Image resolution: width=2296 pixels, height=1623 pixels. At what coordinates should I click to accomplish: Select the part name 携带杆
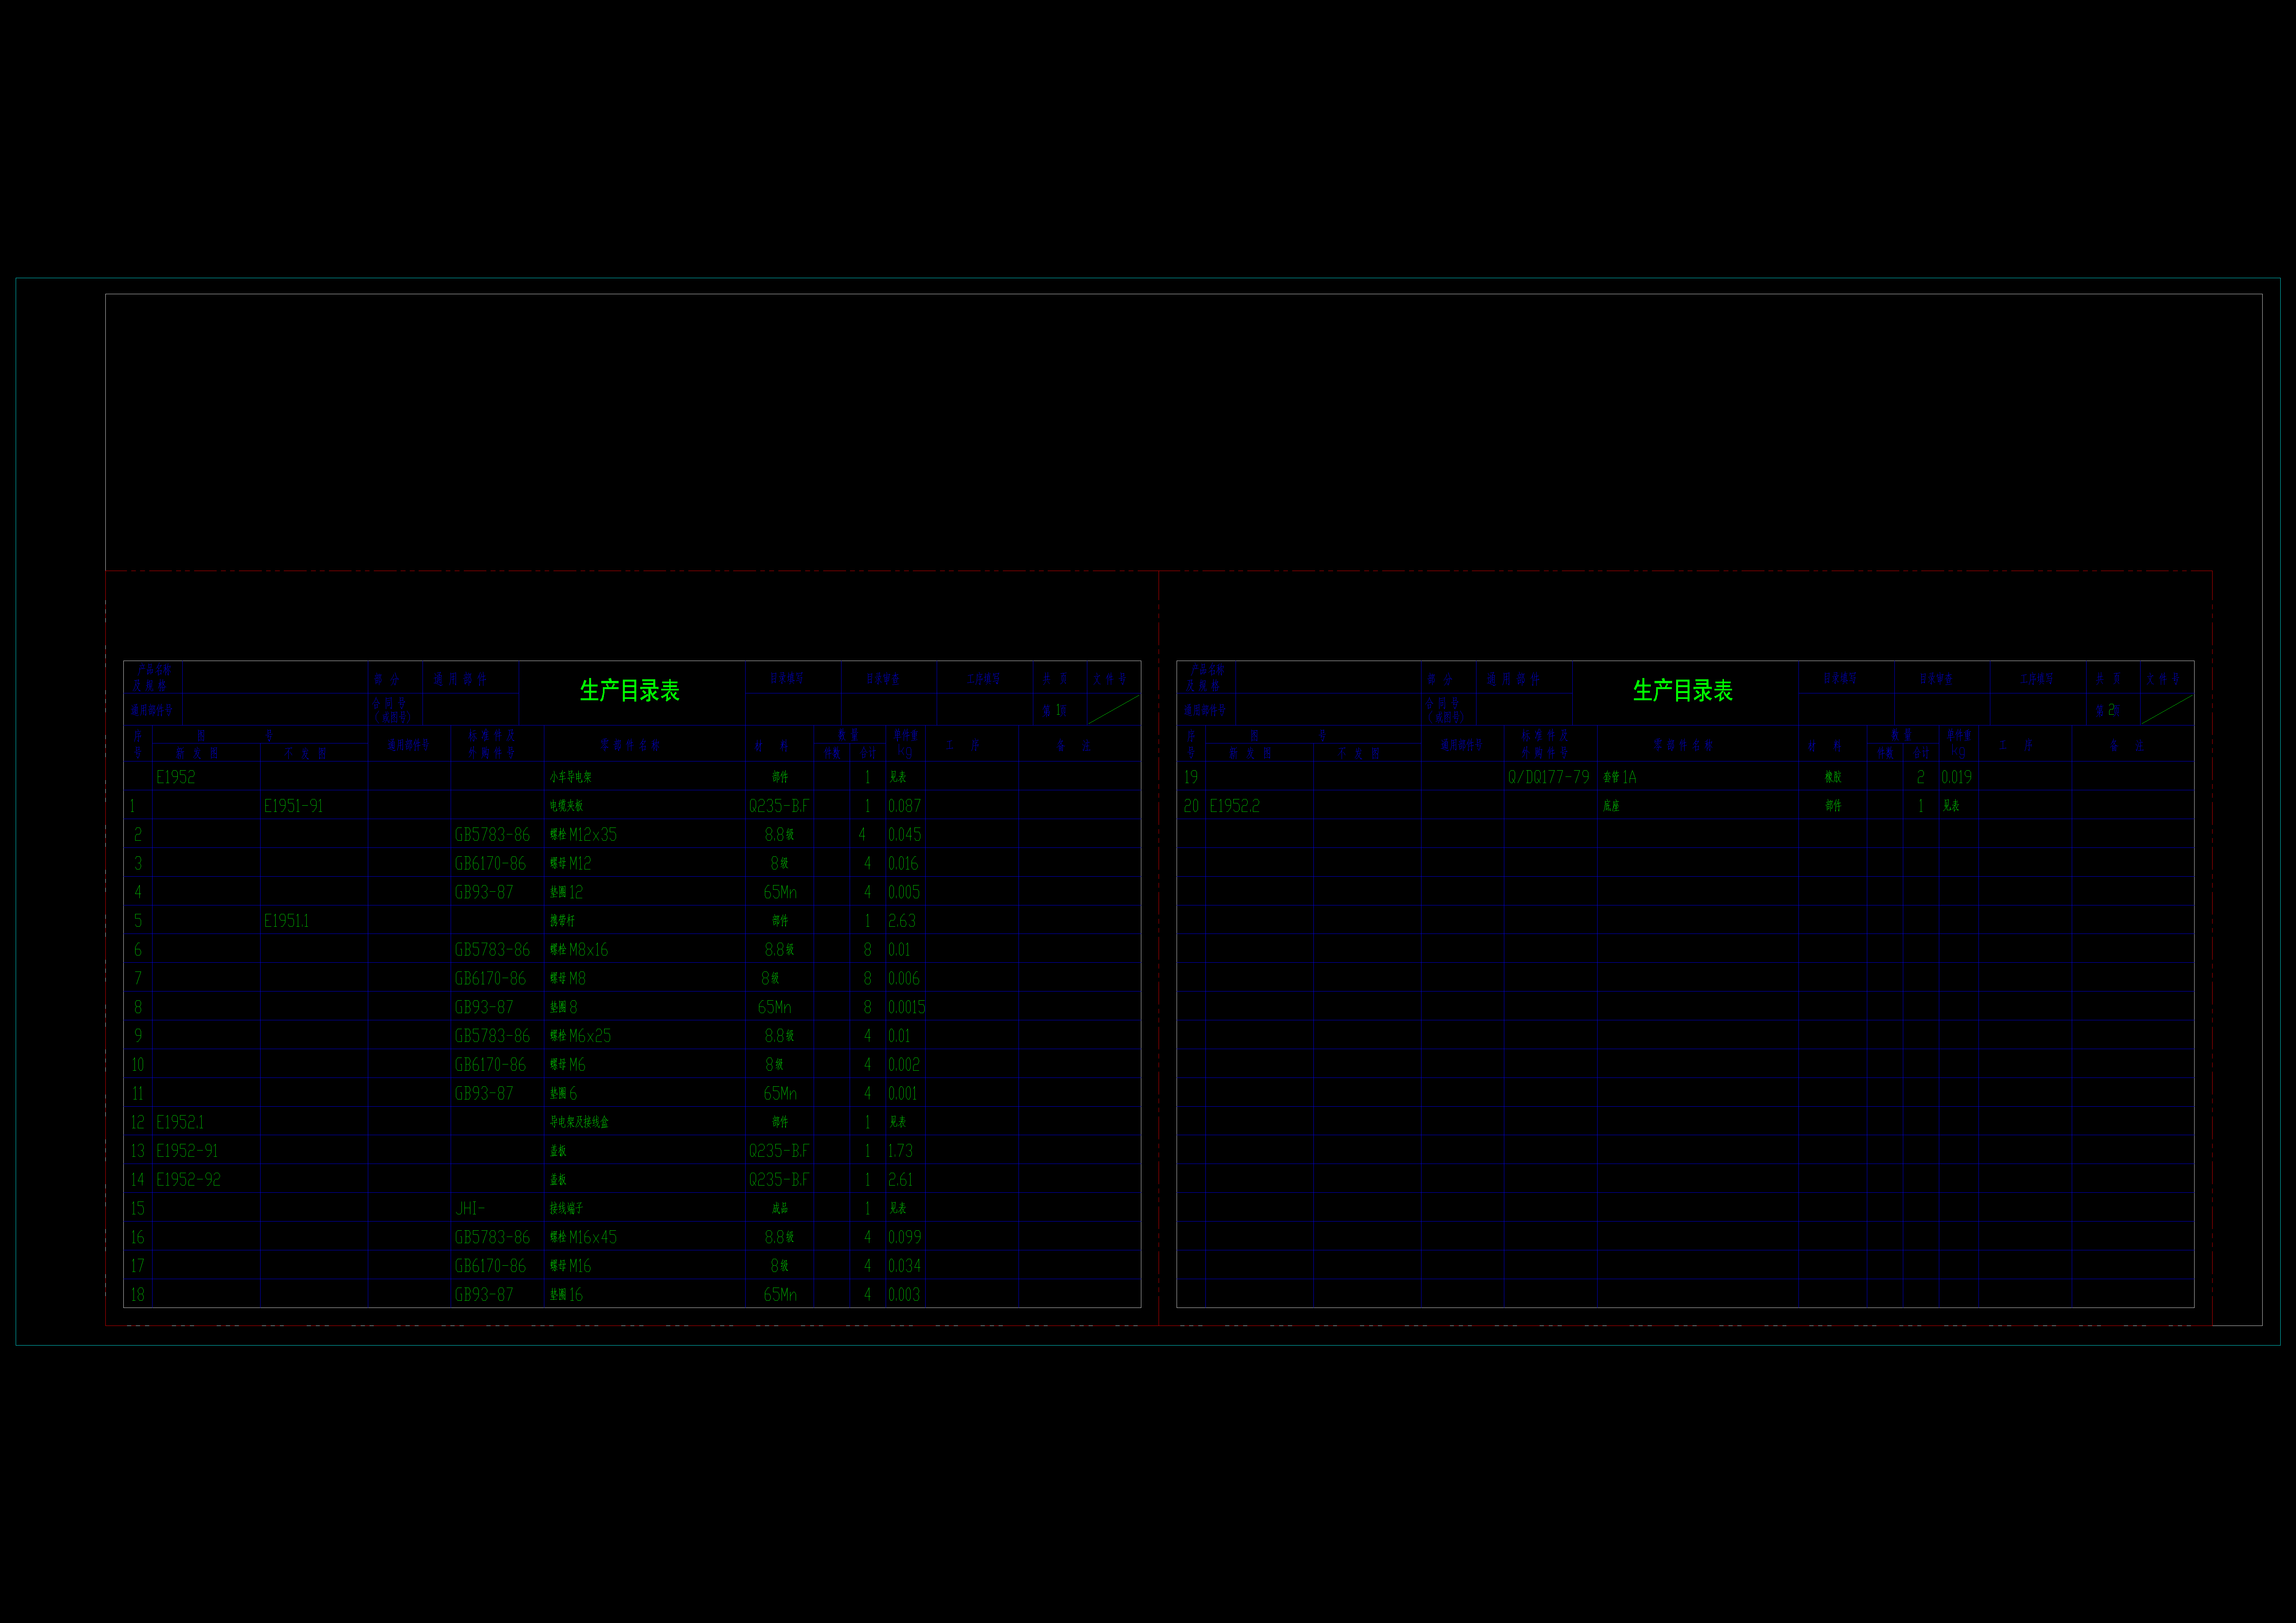[x=562, y=921]
